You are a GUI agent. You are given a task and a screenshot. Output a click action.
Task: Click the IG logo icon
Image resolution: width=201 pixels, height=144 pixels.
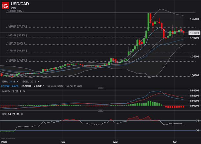click(5, 5)
